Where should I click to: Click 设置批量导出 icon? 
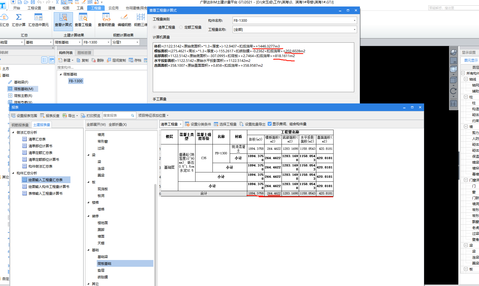[241, 124]
